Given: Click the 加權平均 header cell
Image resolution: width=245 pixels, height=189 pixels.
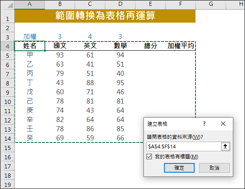Looking at the screenshot, I should [x=180, y=46].
